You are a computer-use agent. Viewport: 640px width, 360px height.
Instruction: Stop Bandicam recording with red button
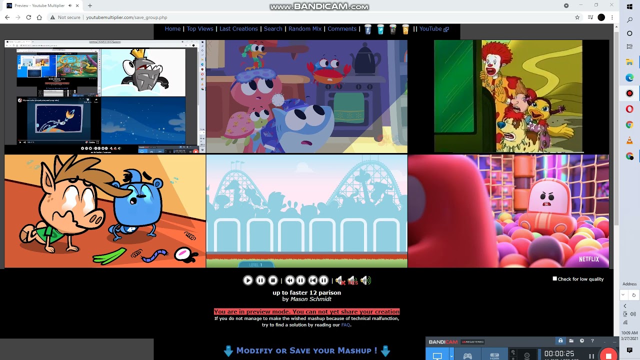click(608, 355)
